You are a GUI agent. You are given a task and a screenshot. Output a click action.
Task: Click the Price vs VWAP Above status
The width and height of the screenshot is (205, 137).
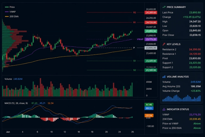[x=197, y=124]
